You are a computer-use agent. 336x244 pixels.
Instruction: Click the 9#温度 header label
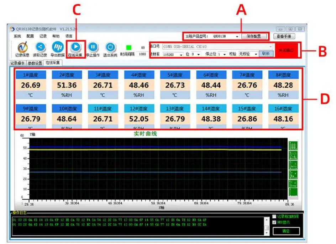point(31,109)
